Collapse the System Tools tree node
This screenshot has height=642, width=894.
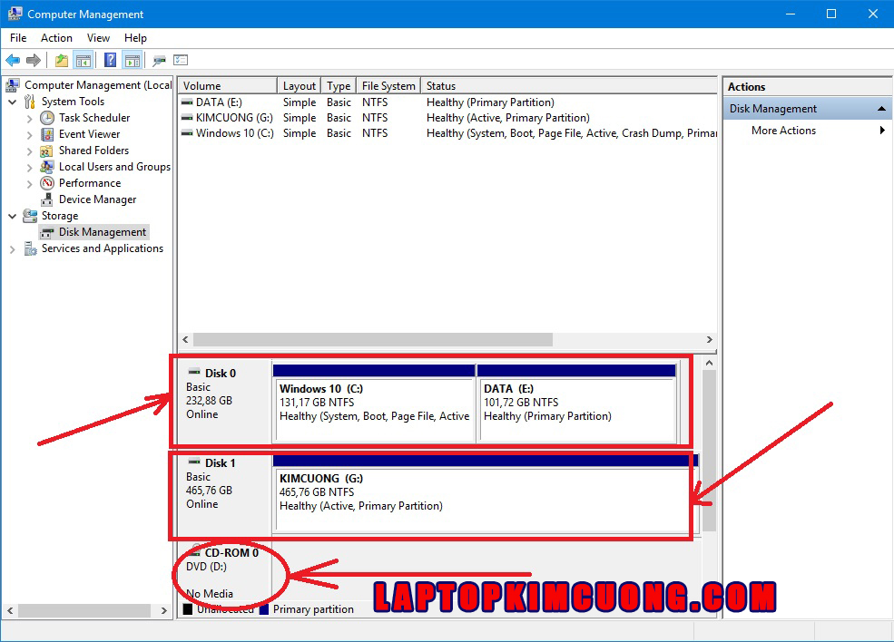13,102
